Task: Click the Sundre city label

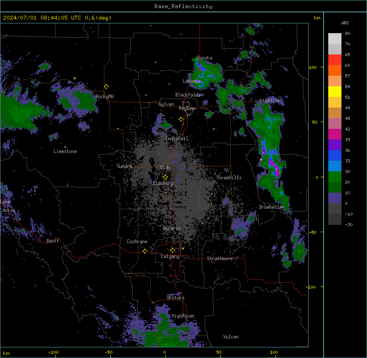Action: pos(124,166)
